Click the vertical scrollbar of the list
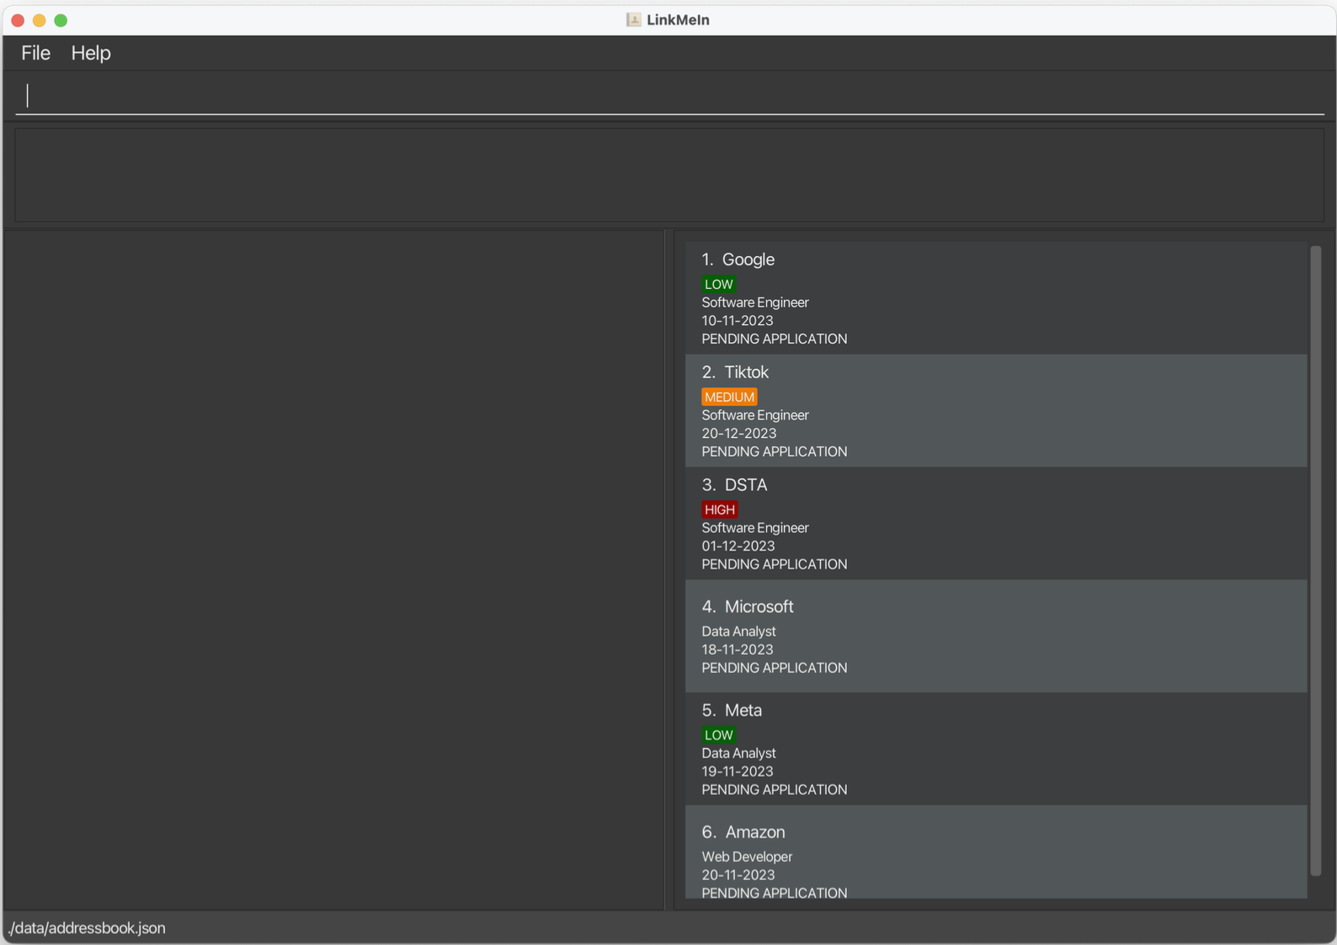 click(1315, 560)
